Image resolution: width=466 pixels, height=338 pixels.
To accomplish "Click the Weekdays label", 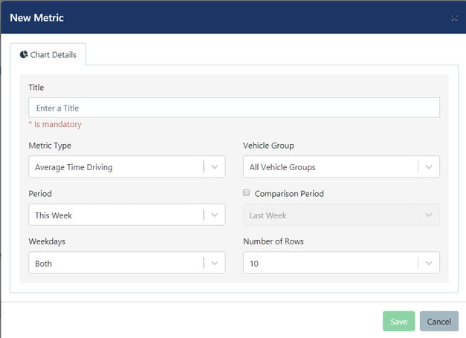I will [x=47, y=241].
